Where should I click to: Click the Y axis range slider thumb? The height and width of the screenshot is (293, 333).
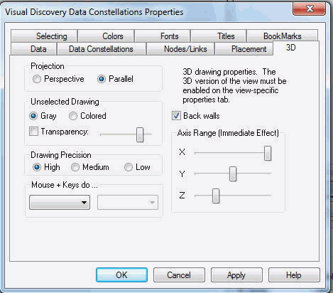coord(233,174)
